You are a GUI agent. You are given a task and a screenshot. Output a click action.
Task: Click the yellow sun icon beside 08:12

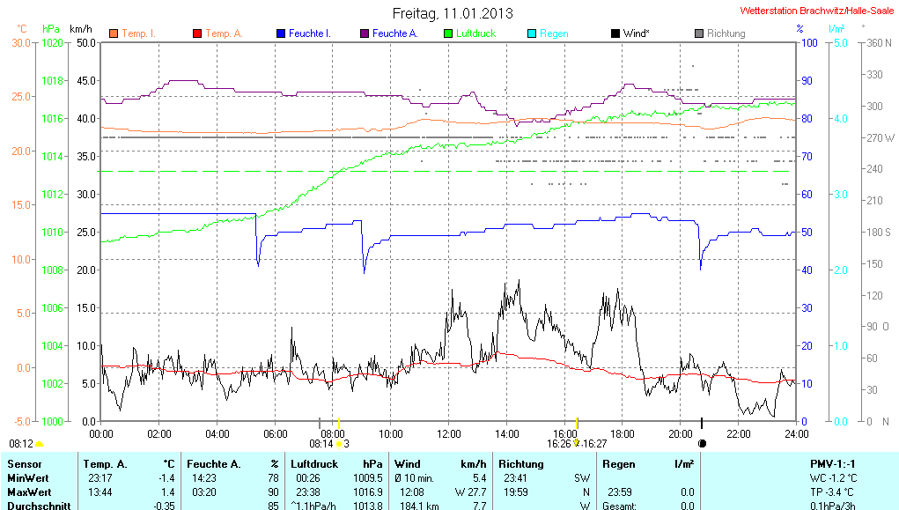click(x=40, y=444)
